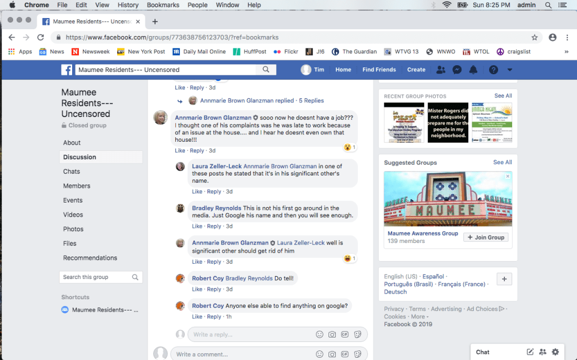Open the Bookmarks menu in menu bar
577x360 pixels.
coord(162,5)
